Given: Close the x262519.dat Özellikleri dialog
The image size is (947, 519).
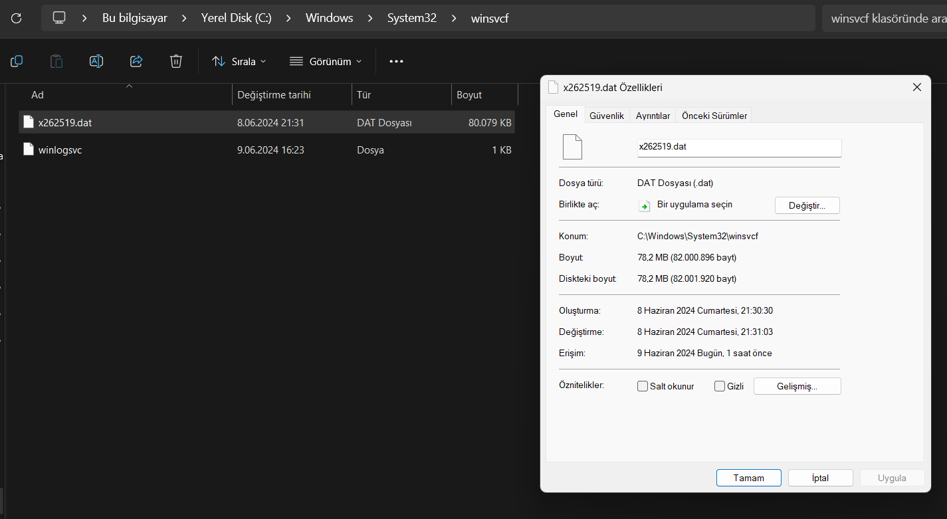Looking at the screenshot, I should pos(916,87).
